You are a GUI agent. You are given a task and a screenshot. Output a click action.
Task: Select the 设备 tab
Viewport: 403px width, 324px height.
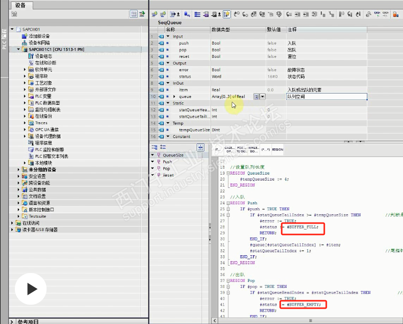(21, 5)
